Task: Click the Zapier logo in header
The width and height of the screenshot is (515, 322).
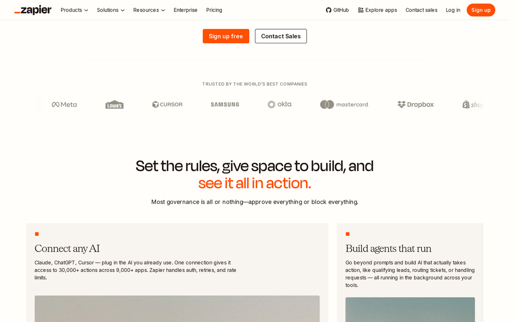Action: [33, 10]
